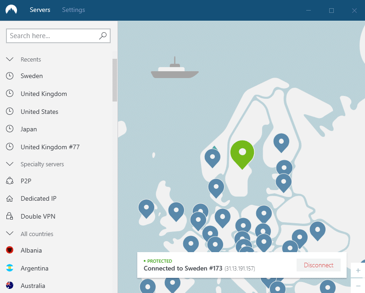Zoom out the map with minus button
Screen dimensions: 365x293
(358, 286)
